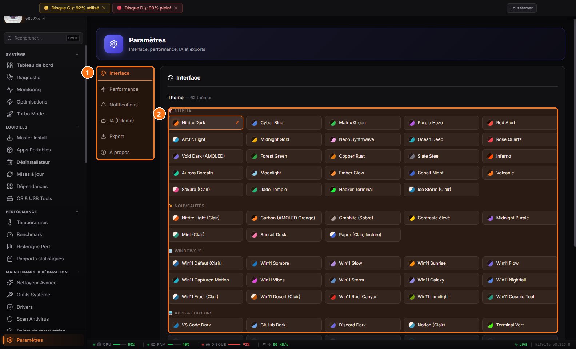Open the Performance settings tab

pos(125,89)
